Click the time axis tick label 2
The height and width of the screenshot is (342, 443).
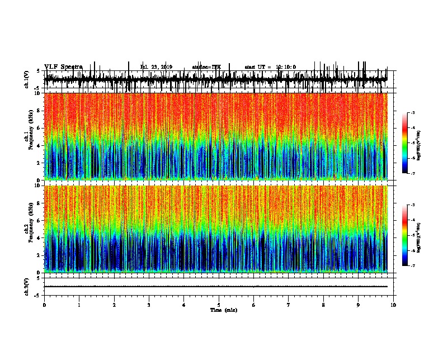point(114,305)
